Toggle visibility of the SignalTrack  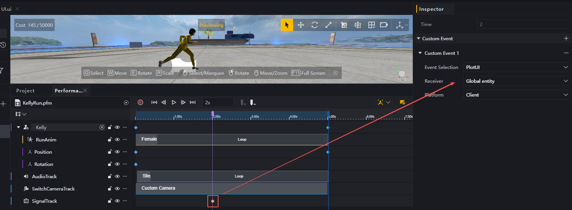[x=117, y=201]
